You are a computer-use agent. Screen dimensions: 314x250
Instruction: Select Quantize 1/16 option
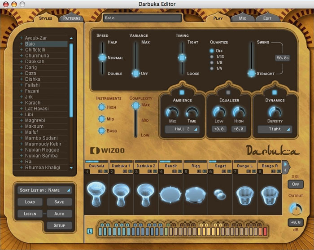212,57
